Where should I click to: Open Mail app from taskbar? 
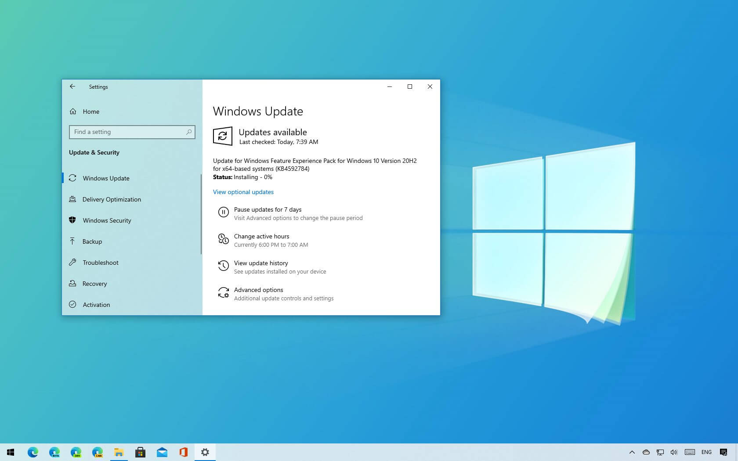tap(162, 452)
